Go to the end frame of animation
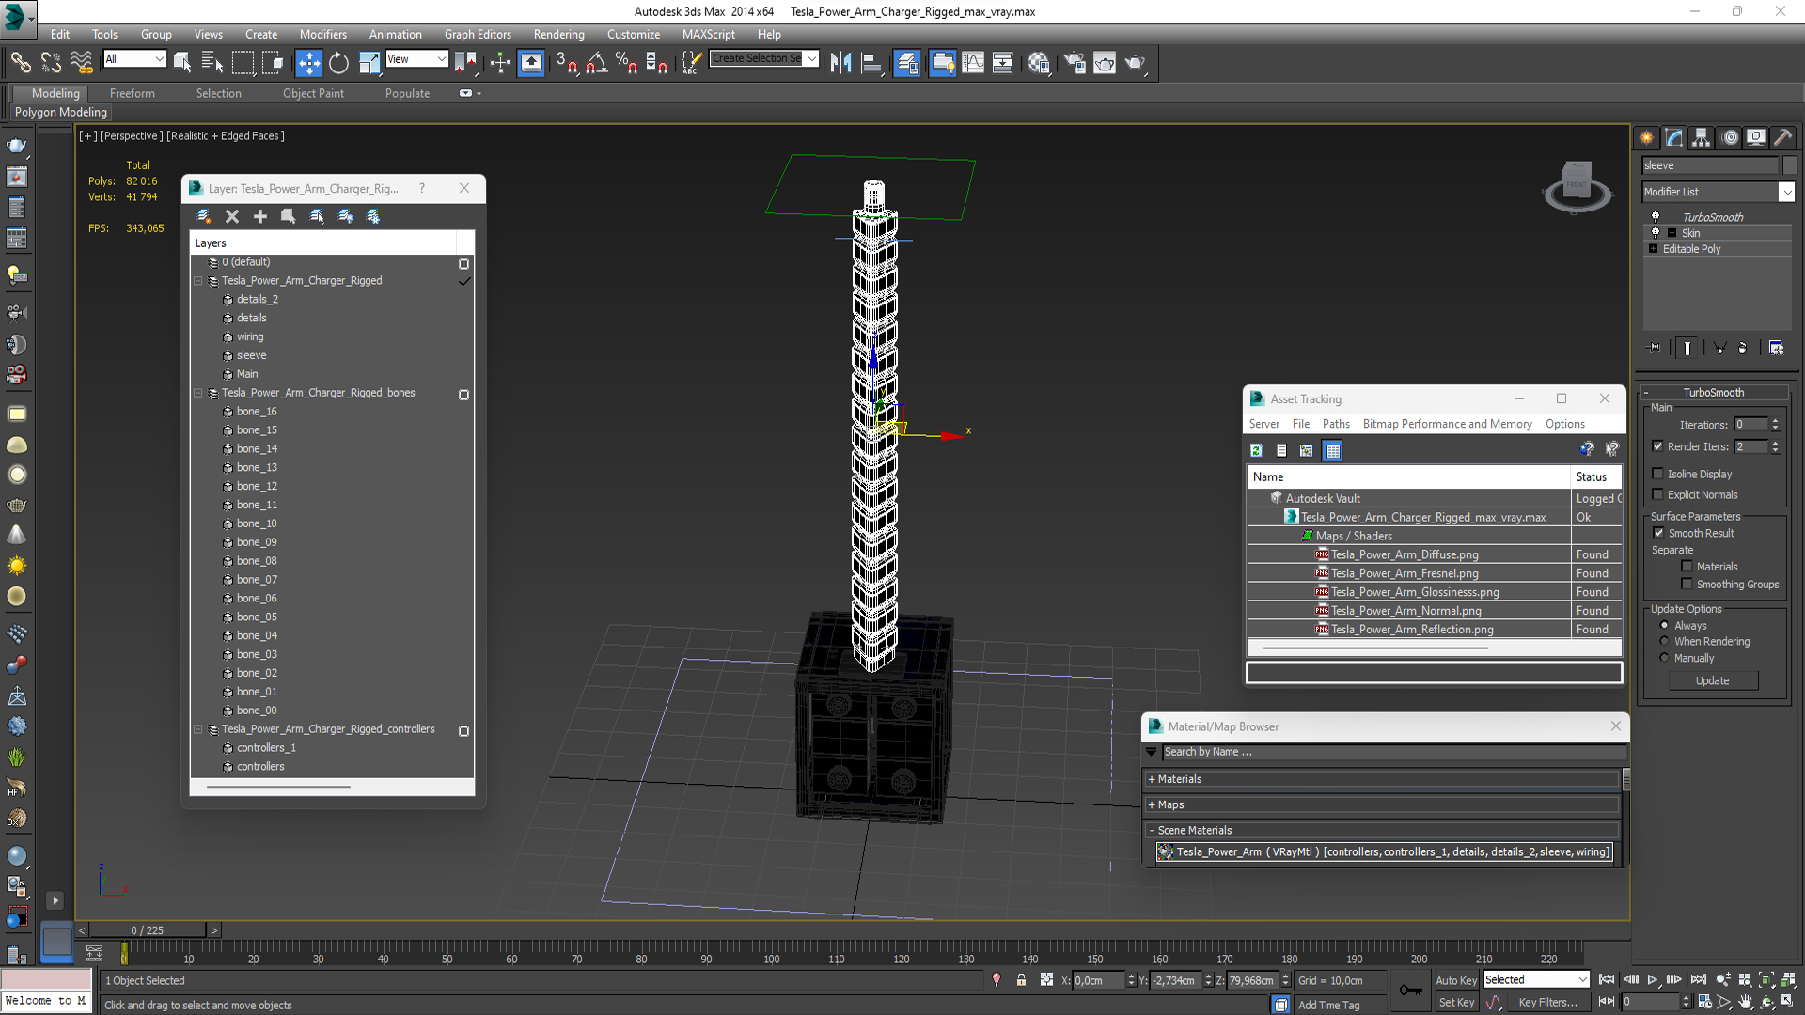This screenshot has height=1015, width=1805. (1698, 979)
